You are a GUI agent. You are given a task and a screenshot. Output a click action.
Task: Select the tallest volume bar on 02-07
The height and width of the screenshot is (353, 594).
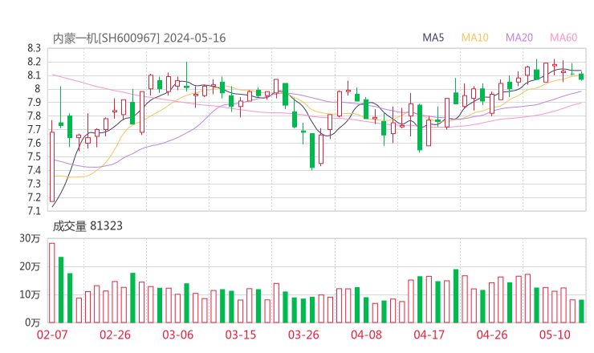[52, 283]
